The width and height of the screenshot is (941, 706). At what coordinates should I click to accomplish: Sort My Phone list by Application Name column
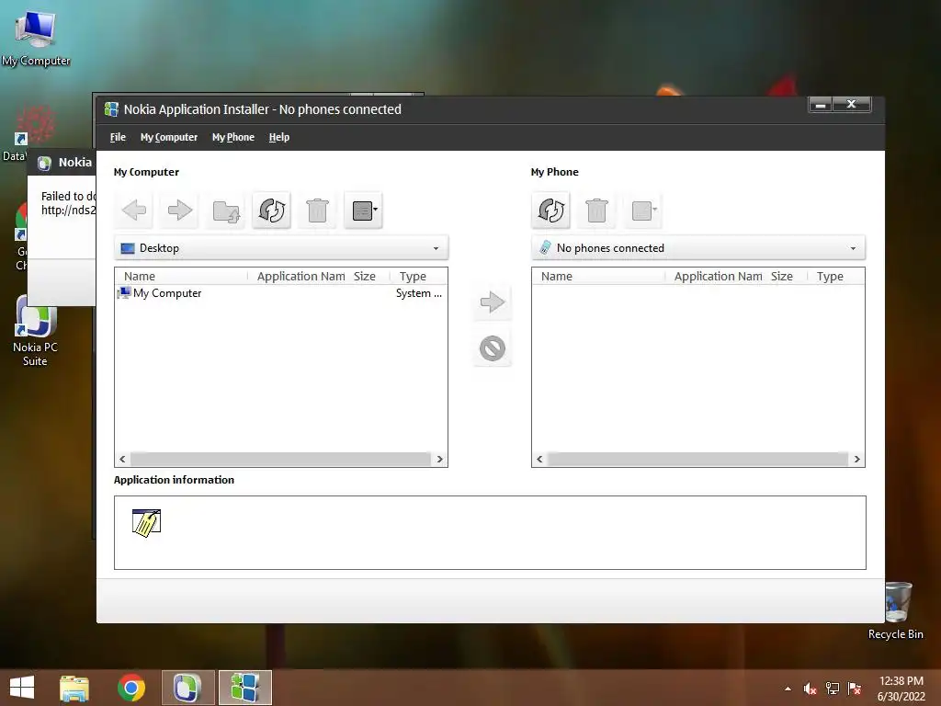pos(715,276)
